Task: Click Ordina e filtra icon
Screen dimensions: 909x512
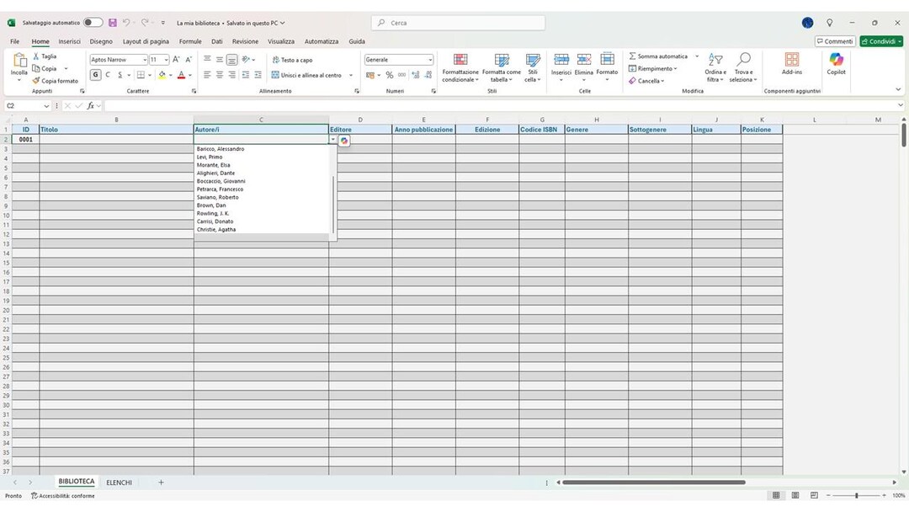Action: click(715, 60)
